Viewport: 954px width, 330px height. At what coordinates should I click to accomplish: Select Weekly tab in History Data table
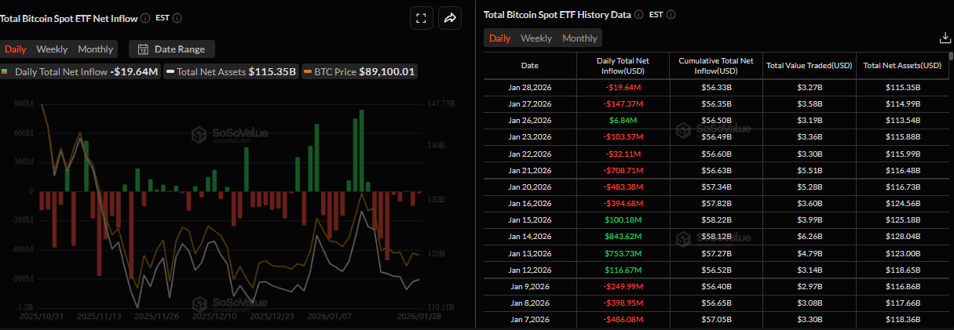click(536, 38)
